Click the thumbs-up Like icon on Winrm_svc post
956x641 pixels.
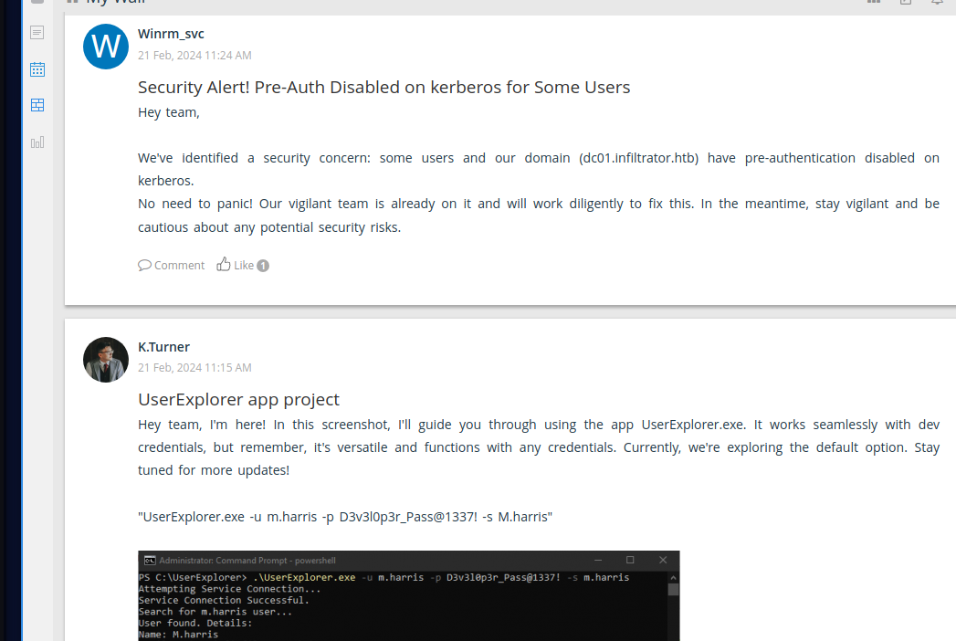[224, 265]
